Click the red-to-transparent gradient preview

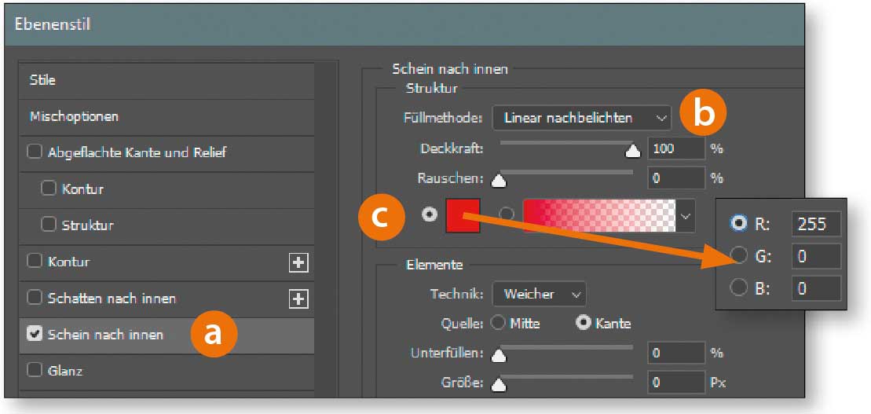pos(598,215)
